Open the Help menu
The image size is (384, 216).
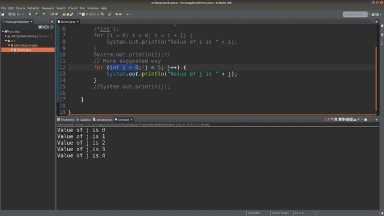coord(104,8)
